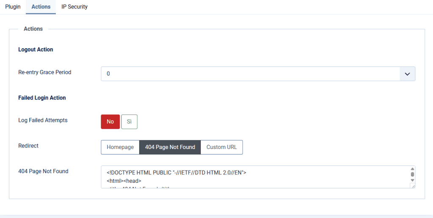
Task: Click the Log Failed Attempts label
Action: (x=43, y=120)
